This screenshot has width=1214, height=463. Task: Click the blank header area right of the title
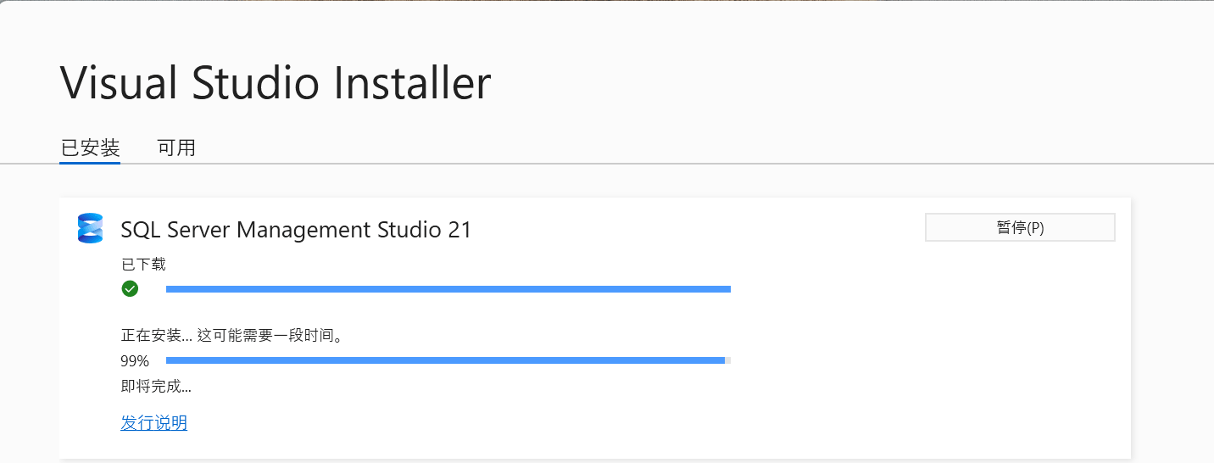coord(848,83)
